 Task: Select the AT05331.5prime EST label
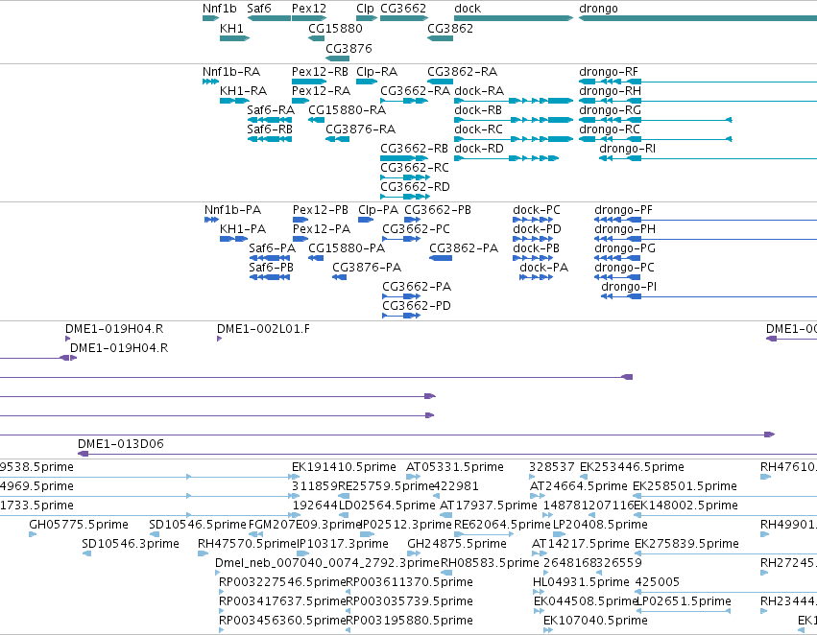coord(455,467)
